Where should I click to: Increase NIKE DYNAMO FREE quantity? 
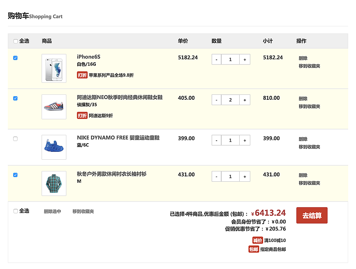click(x=245, y=140)
